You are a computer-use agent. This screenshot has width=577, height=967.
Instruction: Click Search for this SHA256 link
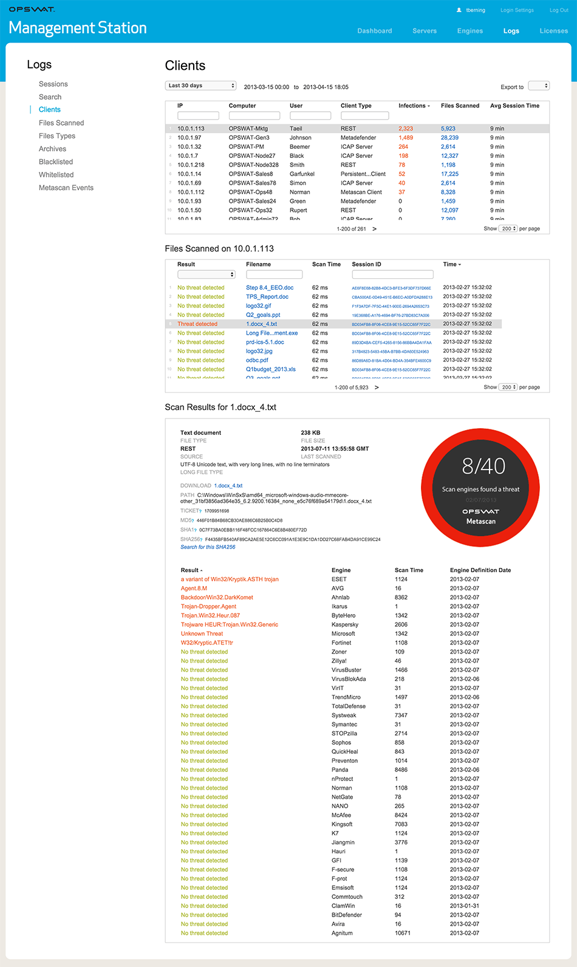point(208,547)
